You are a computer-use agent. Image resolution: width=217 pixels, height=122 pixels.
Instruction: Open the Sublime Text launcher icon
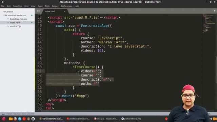coord(28,119)
